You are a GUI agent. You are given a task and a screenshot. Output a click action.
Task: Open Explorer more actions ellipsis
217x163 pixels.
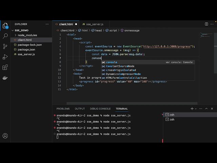coord(47,24)
